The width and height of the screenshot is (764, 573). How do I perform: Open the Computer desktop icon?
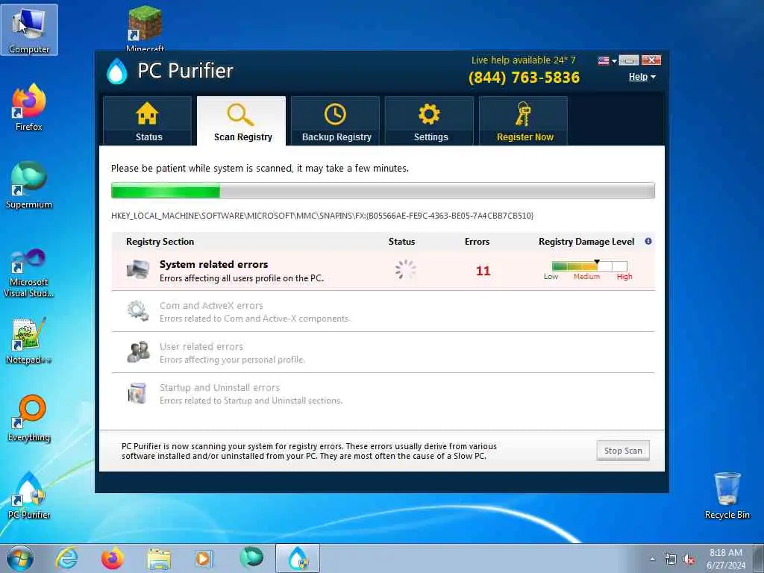(x=29, y=30)
